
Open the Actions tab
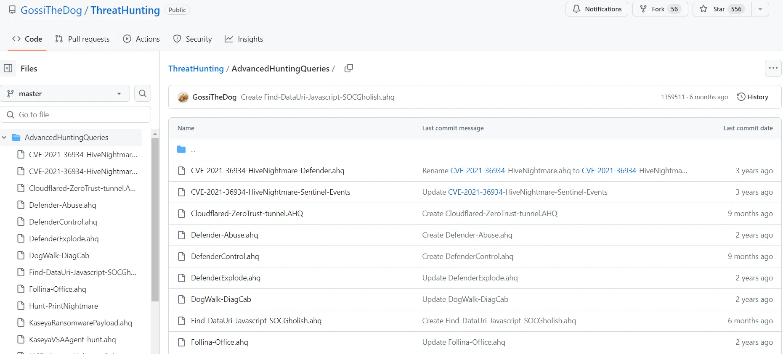pyautogui.click(x=141, y=39)
